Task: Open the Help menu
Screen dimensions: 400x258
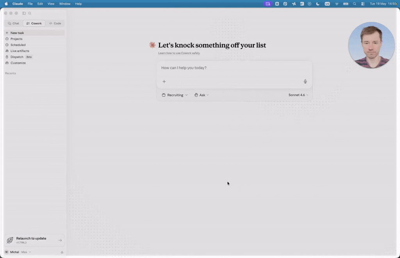Action: [78, 4]
